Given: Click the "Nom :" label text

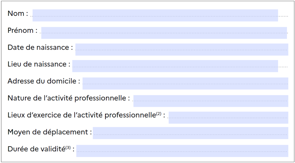Looking at the screenshot, I should tap(18, 14).
